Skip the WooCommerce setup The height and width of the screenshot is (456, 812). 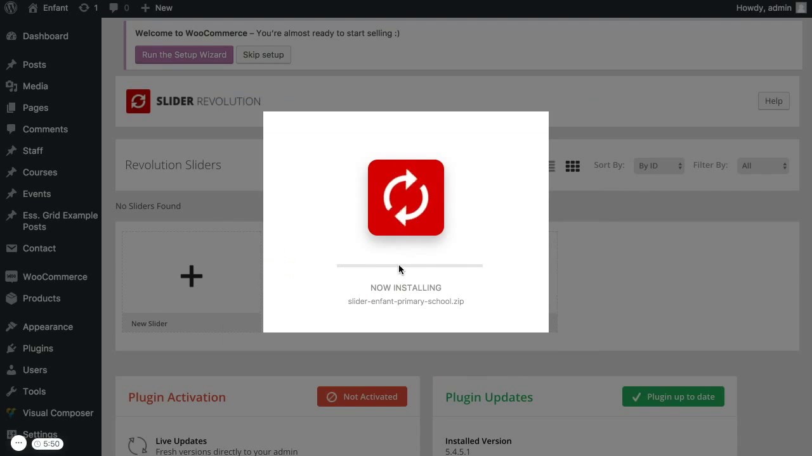263,54
